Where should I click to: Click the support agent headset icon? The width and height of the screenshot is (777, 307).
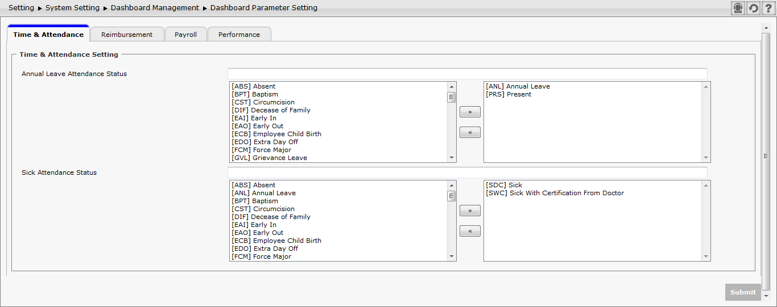pos(738,8)
